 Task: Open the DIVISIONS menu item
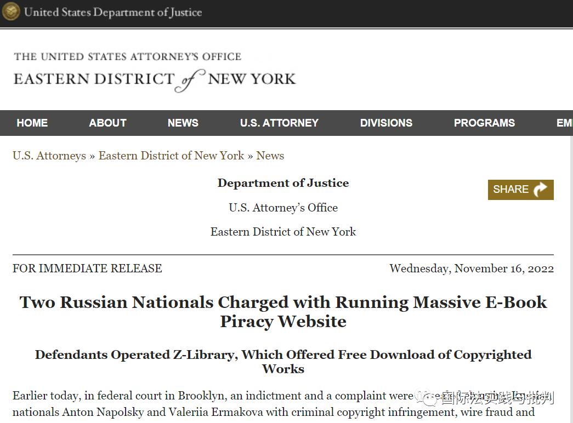(x=386, y=123)
